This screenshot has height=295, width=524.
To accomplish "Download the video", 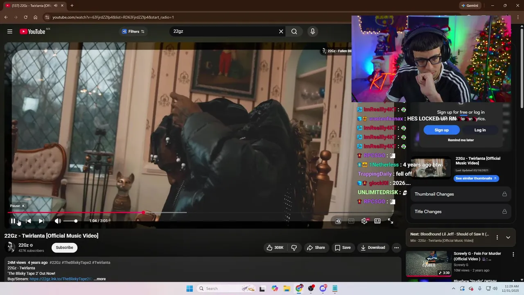I will (x=373, y=247).
